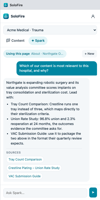The height and width of the screenshot is (200, 100).
Task: Switch to the Content tab
Action: pos(15,41)
